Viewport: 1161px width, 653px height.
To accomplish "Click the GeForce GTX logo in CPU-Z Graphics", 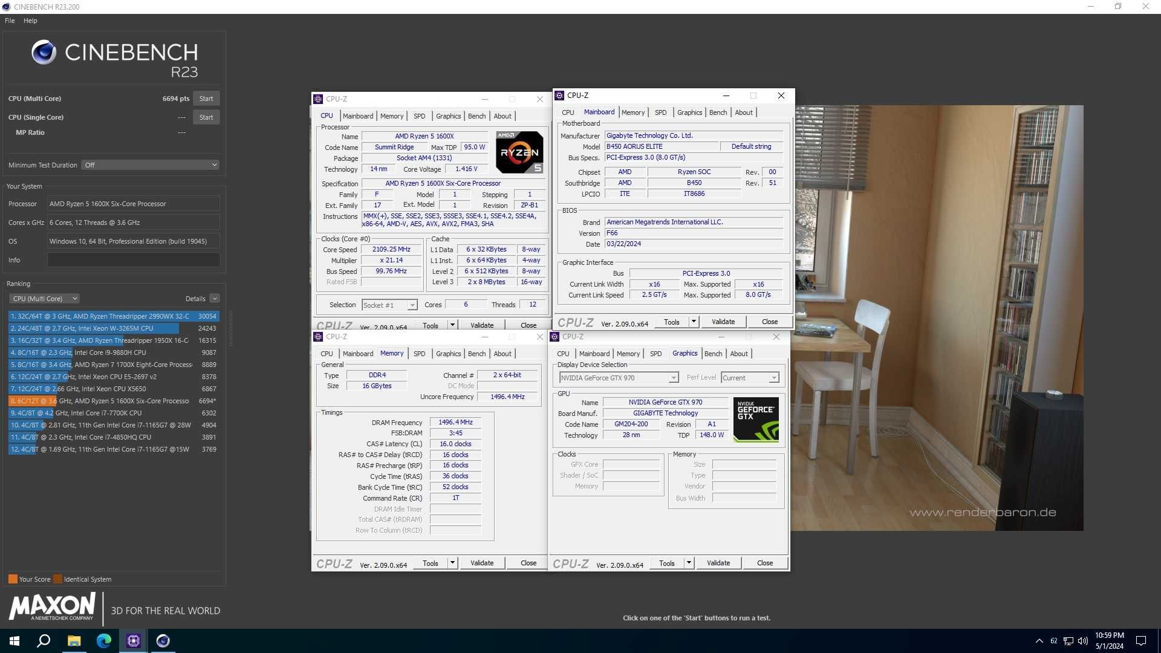I will [756, 420].
